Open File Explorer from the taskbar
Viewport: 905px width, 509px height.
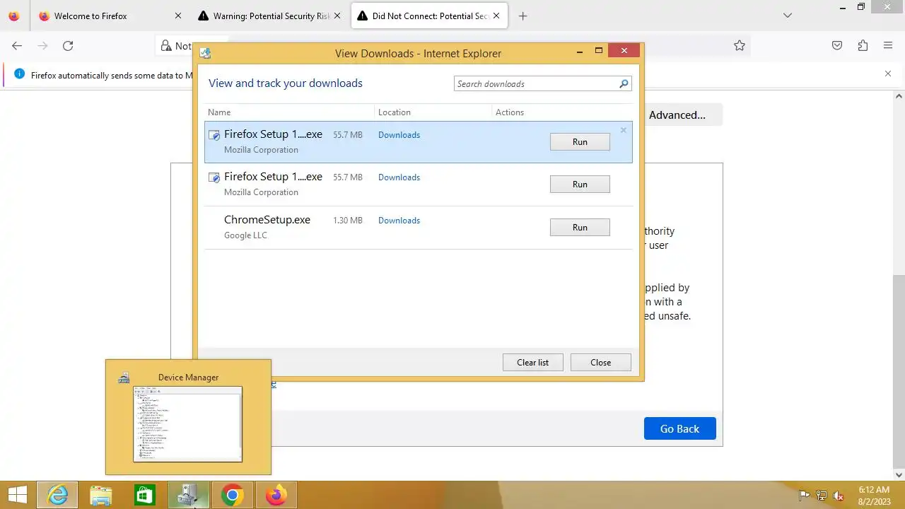coord(101,496)
